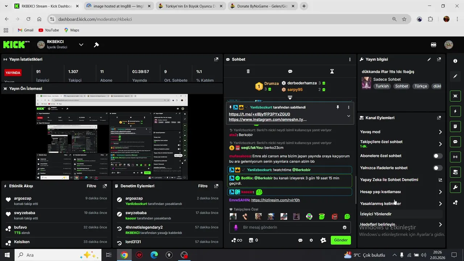Select argoazap in Denetim Eylemleri list
The height and width of the screenshot is (261, 464).
pyautogui.click(x=134, y=198)
